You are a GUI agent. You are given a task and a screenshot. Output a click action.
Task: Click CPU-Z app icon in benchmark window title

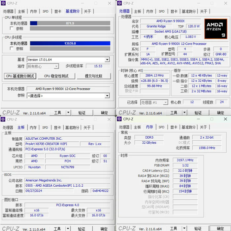pyautogui.click(x=3, y=3)
